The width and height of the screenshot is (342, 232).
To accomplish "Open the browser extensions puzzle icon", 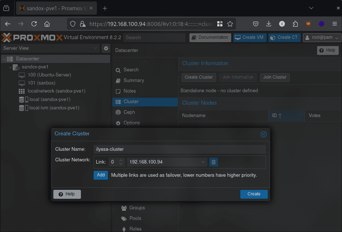I will [295, 24].
